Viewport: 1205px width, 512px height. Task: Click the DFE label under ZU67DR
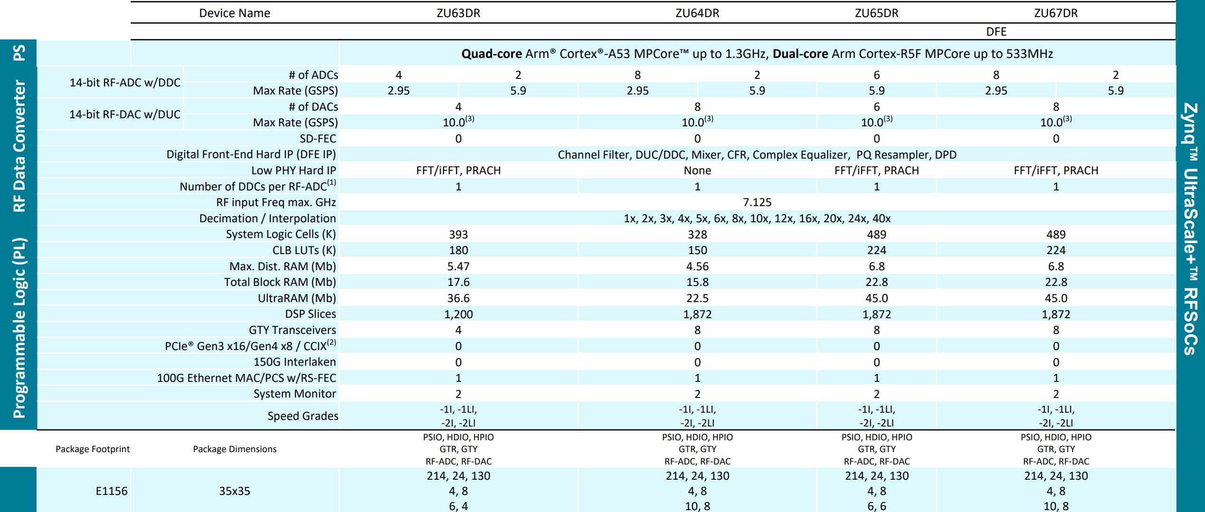996,31
